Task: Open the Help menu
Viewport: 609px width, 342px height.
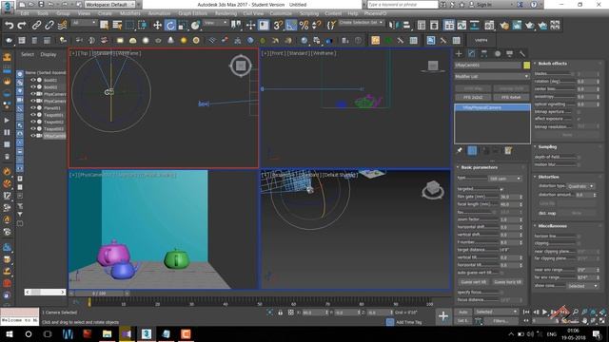Action: [x=353, y=13]
